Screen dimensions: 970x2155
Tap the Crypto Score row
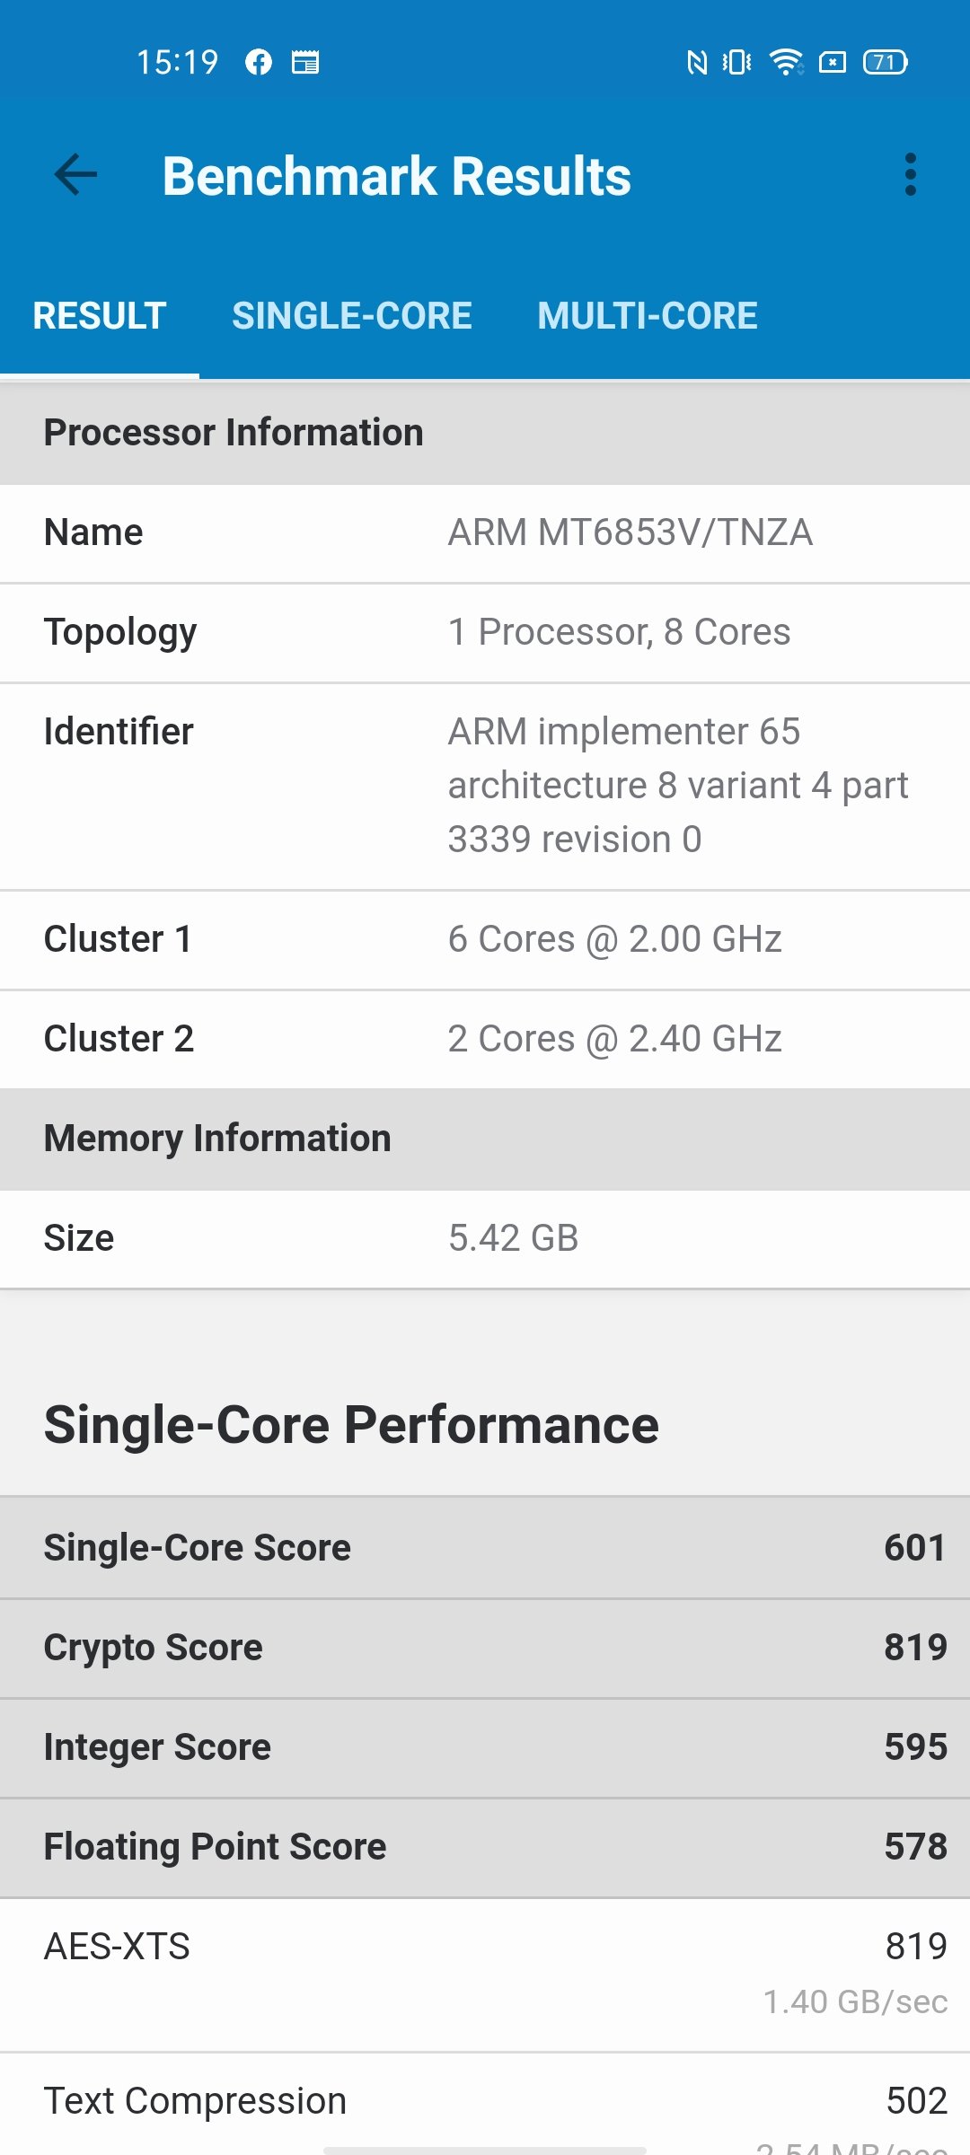485,1648
